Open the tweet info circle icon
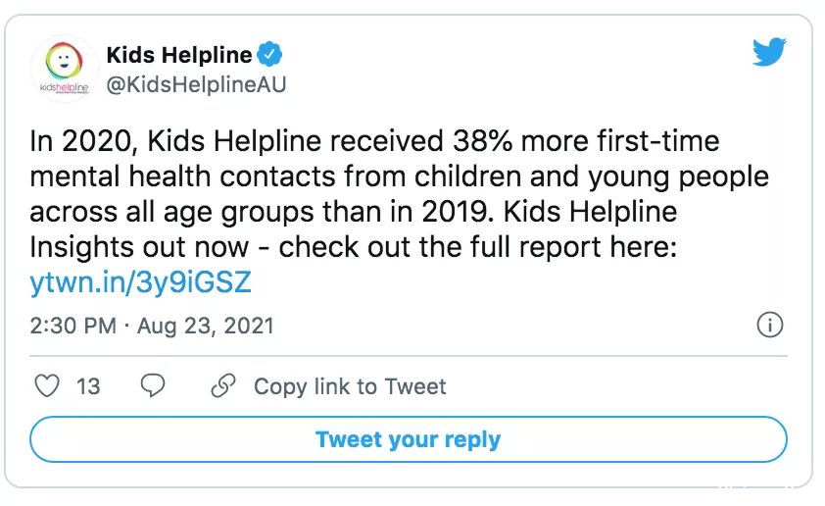 pos(770,325)
